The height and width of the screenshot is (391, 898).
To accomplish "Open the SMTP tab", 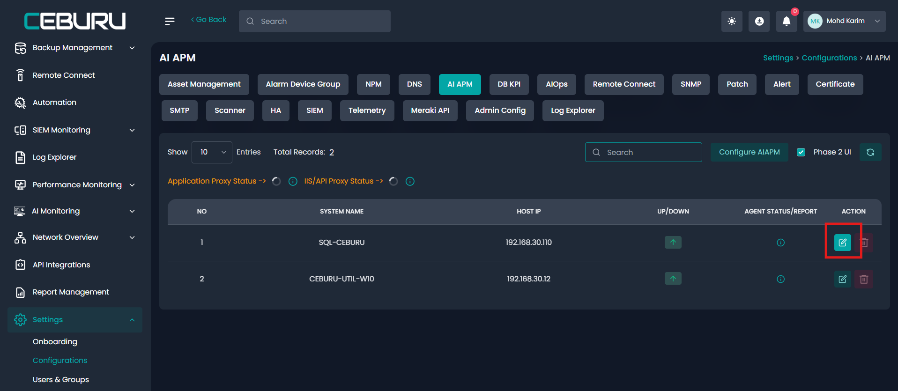I will point(179,111).
